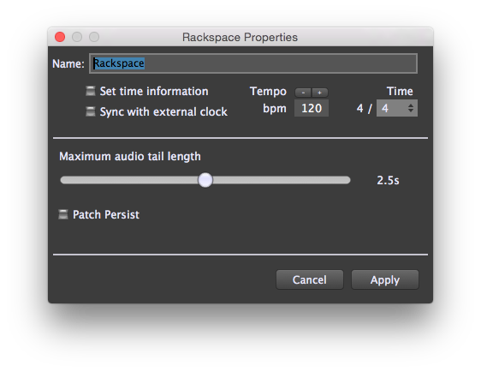Click the zoom window button
The image size is (481, 372).
[94, 37]
